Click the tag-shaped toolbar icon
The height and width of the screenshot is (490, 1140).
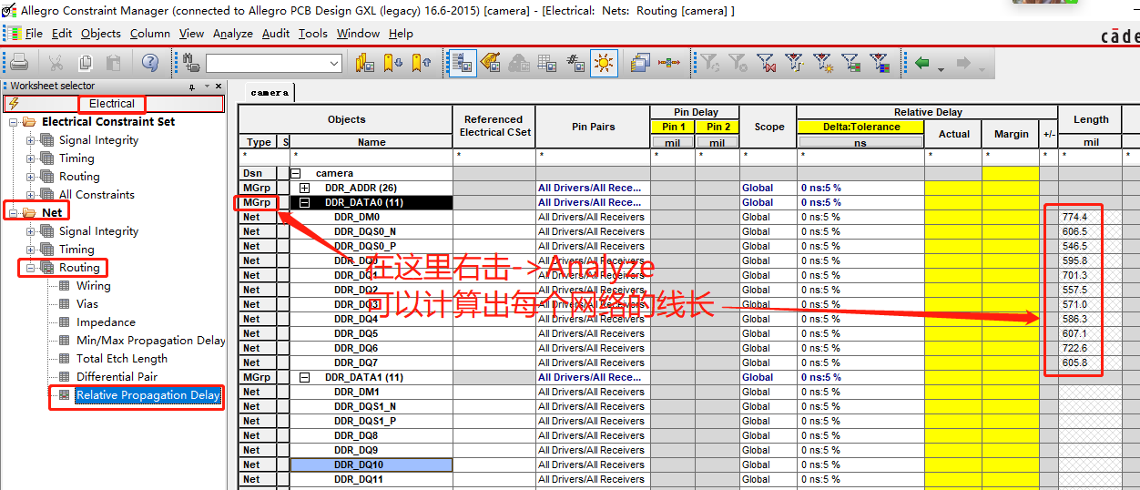coord(491,63)
